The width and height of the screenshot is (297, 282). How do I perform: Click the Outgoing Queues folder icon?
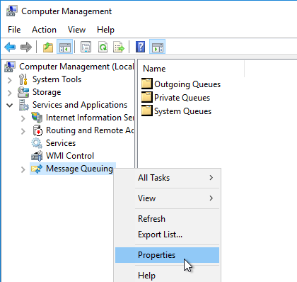tap(147, 84)
